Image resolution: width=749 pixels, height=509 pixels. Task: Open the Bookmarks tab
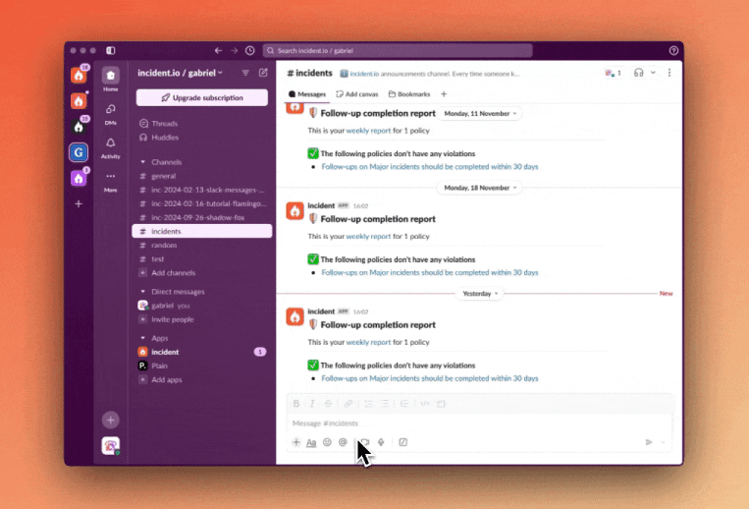click(x=409, y=94)
